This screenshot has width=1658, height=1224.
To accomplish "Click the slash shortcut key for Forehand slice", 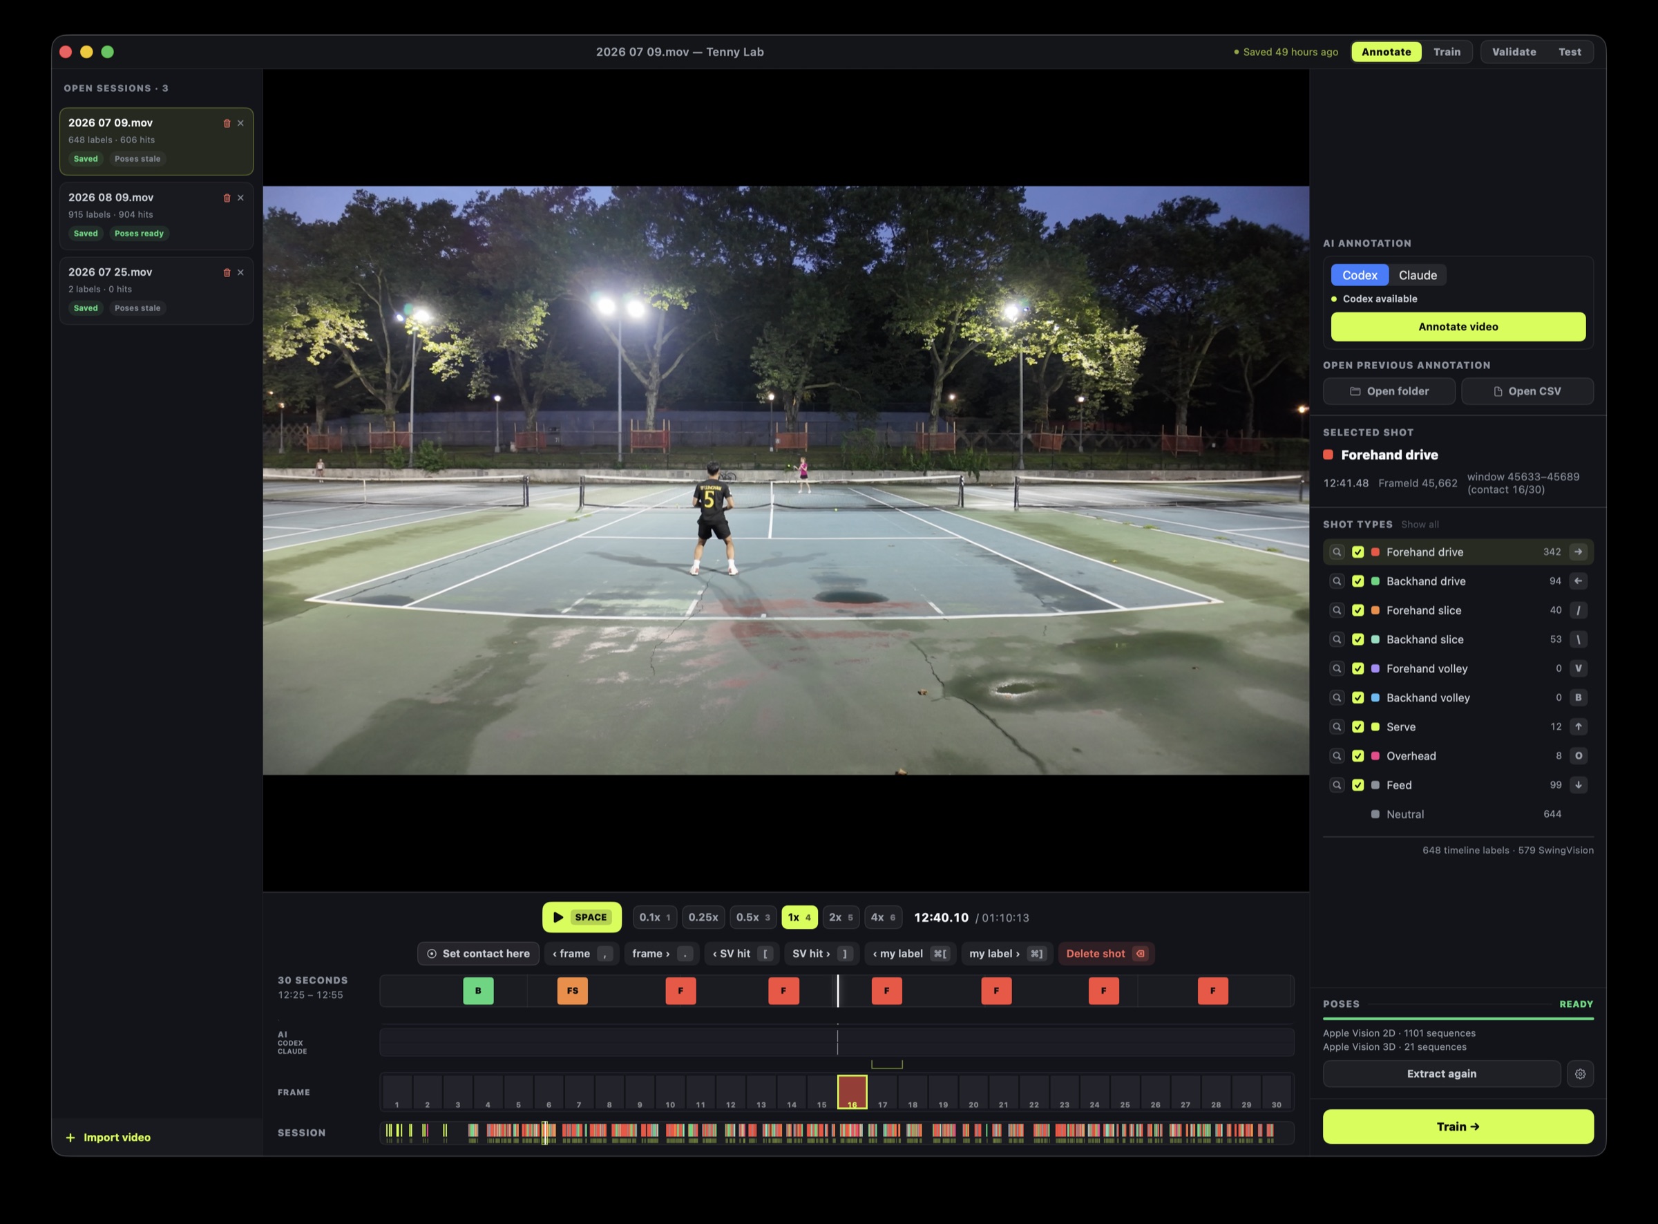I will click(1578, 610).
